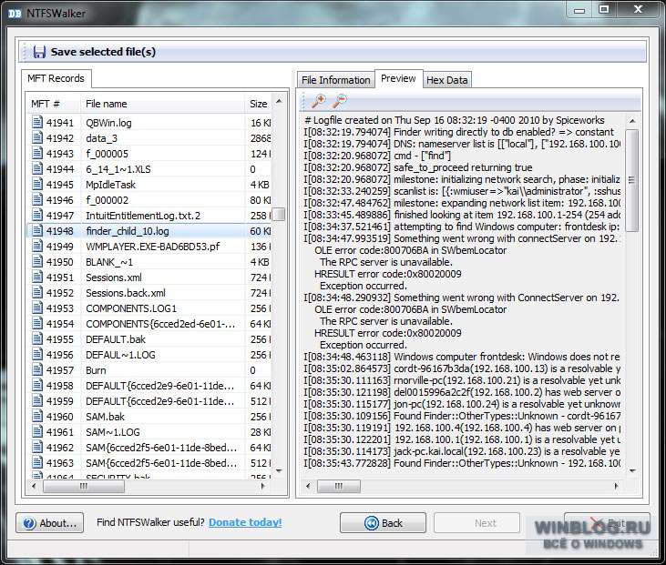666x565 pixels.
Task: Click file icon of record 41955
Action: [x=37, y=339]
